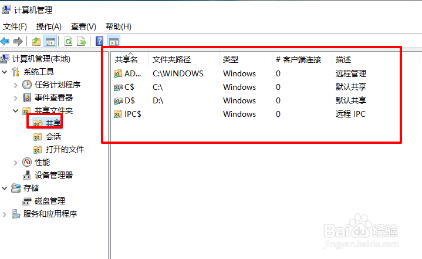Sort by the 文件夹路径 column header
This screenshot has width=422, height=259.
tap(184, 59)
